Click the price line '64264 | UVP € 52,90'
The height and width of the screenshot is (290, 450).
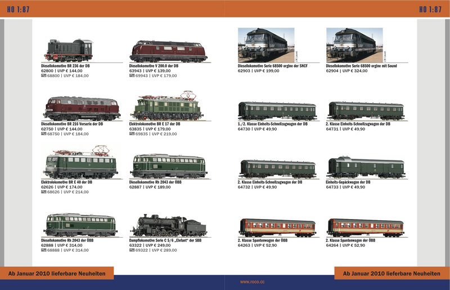coord(345,245)
